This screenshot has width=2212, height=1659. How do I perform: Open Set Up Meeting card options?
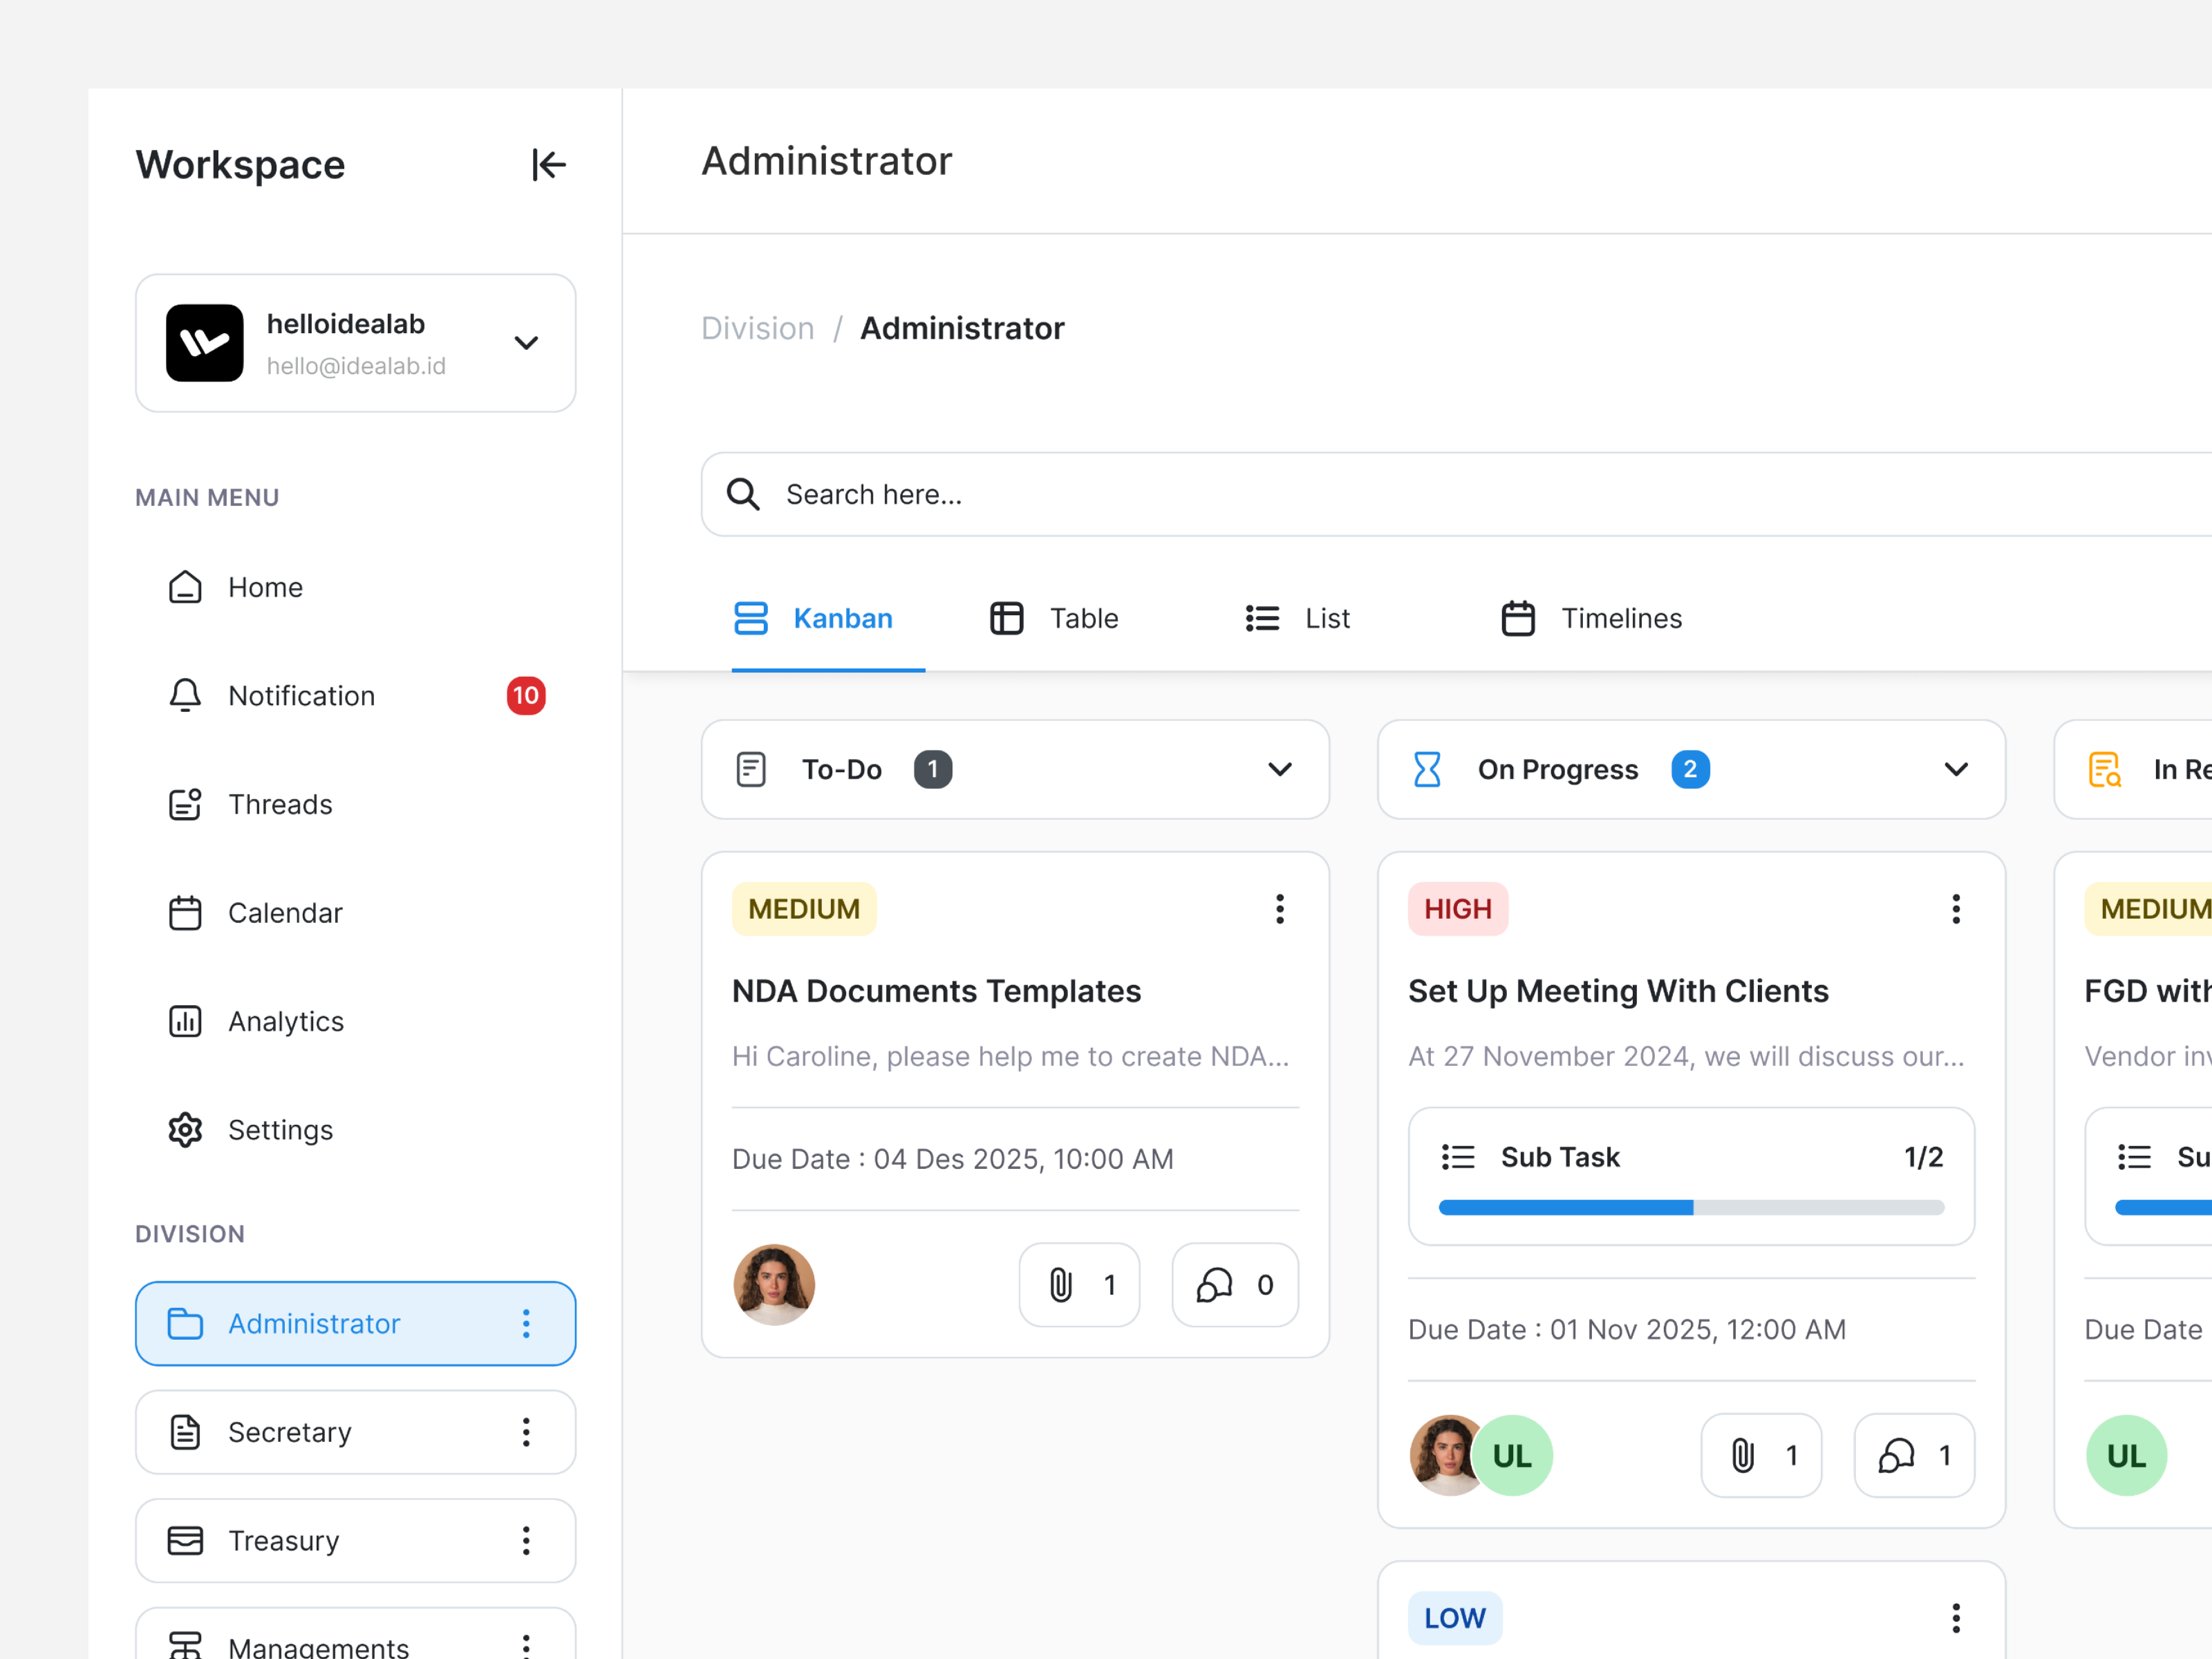1956,909
